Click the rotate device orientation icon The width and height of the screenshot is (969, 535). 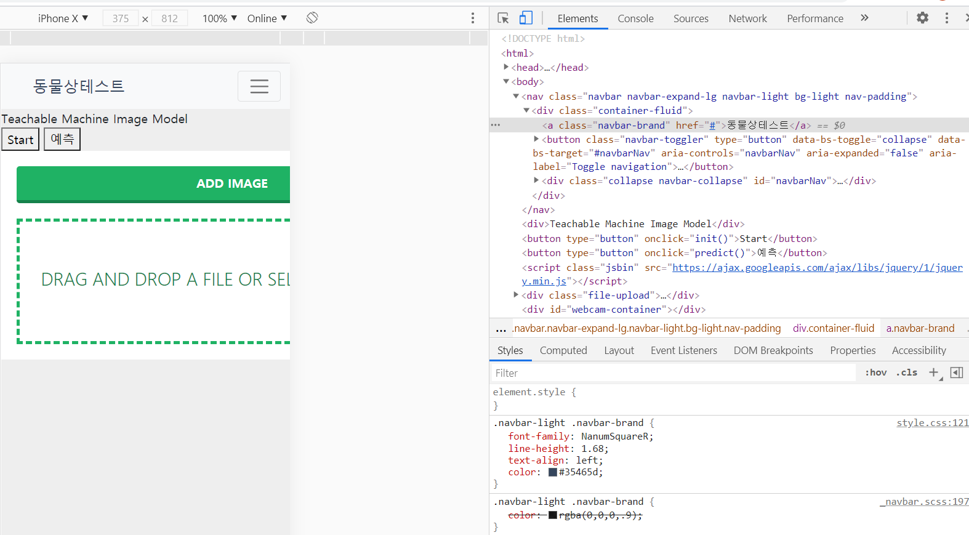312,18
